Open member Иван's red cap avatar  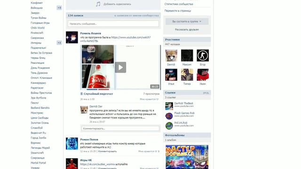click(x=203, y=75)
